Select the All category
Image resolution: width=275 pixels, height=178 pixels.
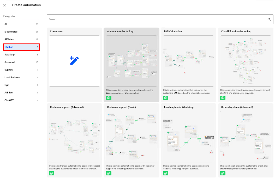click(x=21, y=24)
